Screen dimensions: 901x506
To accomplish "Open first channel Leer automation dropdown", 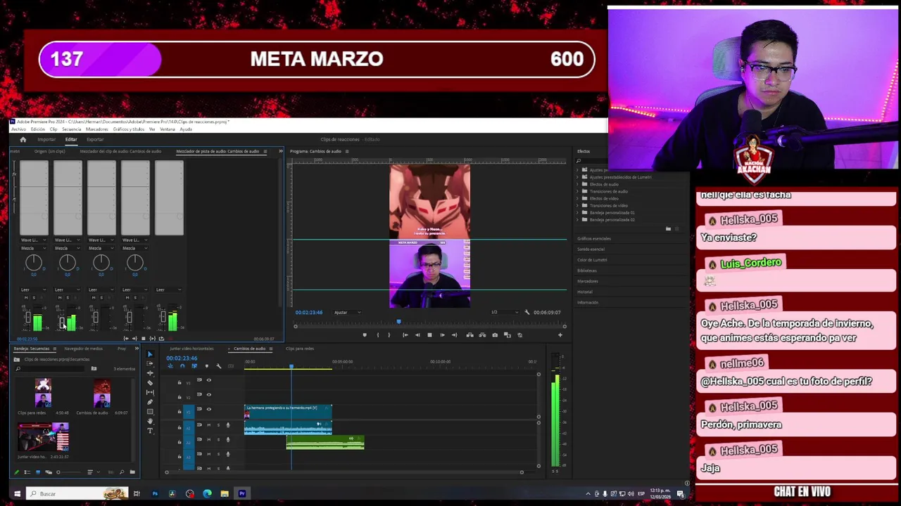I will coord(33,290).
